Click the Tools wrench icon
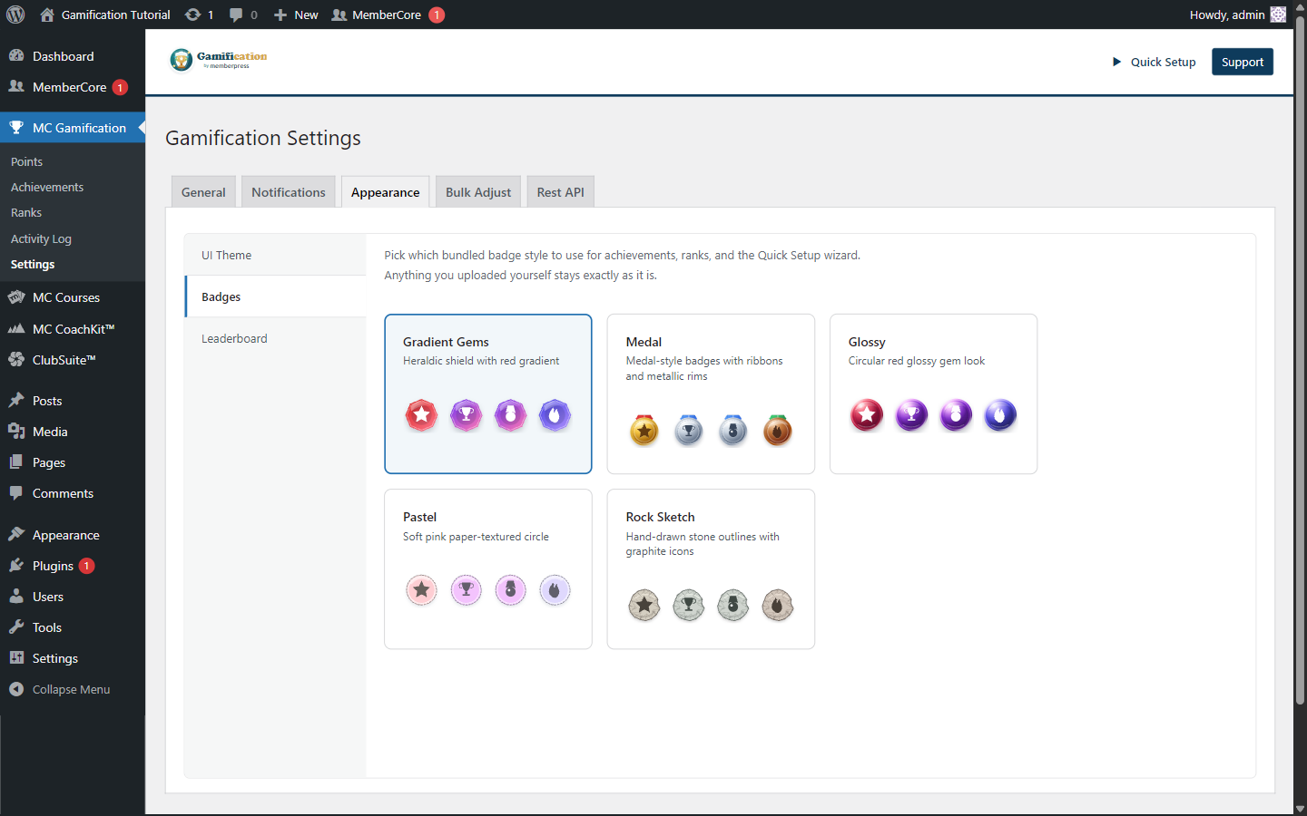The height and width of the screenshot is (816, 1307). coord(16,627)
